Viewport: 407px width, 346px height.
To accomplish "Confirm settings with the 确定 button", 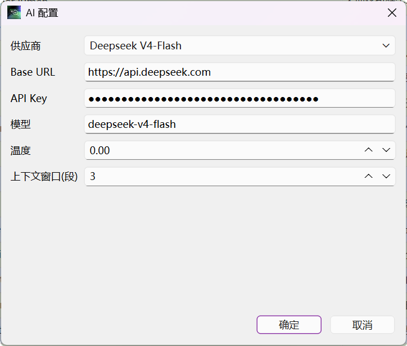I will pyautogui.click(x=289, y=325).
